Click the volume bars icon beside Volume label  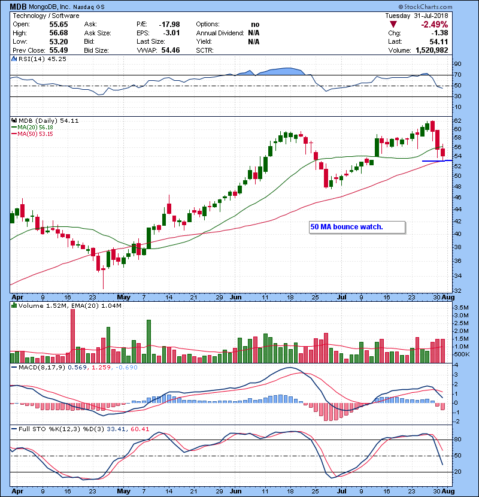14,305
